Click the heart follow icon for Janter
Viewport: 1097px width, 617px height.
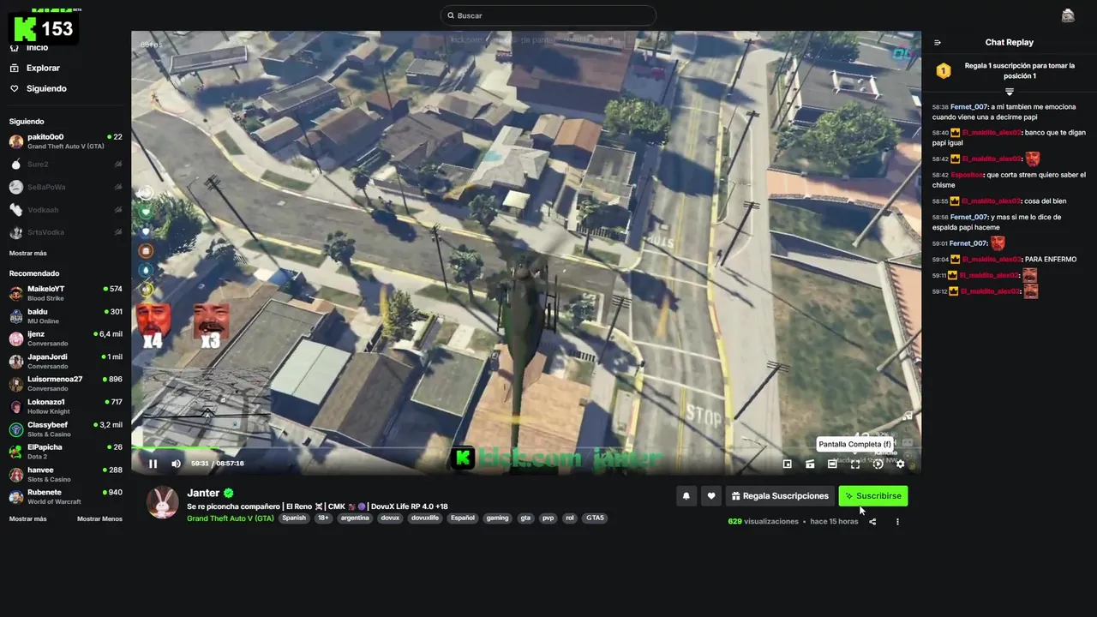pos(711,496)
